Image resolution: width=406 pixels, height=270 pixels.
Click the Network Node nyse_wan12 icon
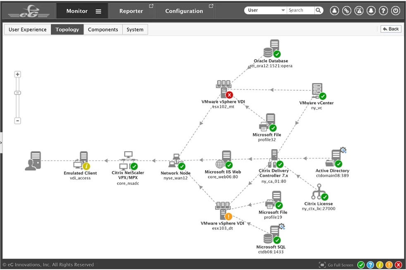click(177, 162)
